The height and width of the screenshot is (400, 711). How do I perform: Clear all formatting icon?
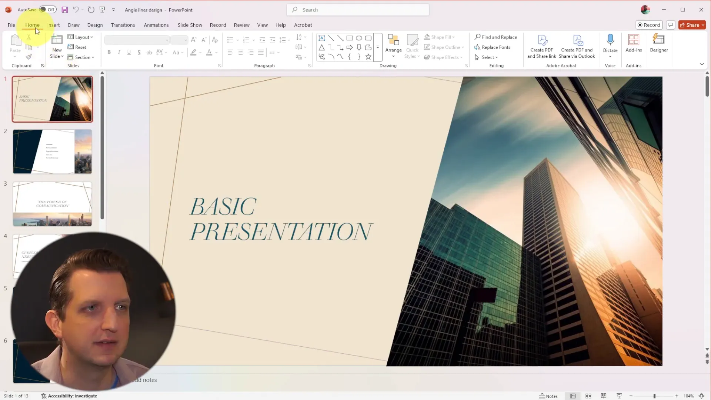[215, 40]
